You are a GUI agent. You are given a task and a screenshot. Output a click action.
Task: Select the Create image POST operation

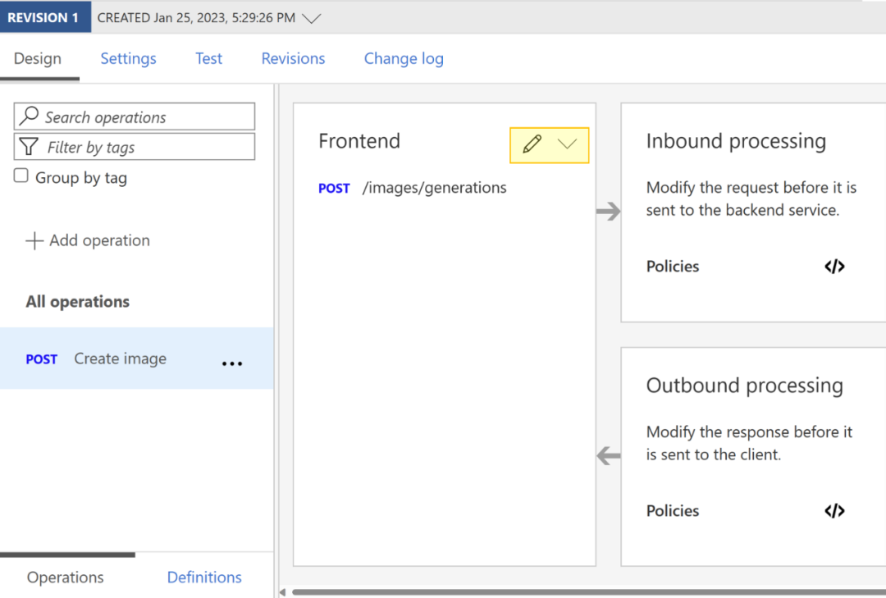120,358
